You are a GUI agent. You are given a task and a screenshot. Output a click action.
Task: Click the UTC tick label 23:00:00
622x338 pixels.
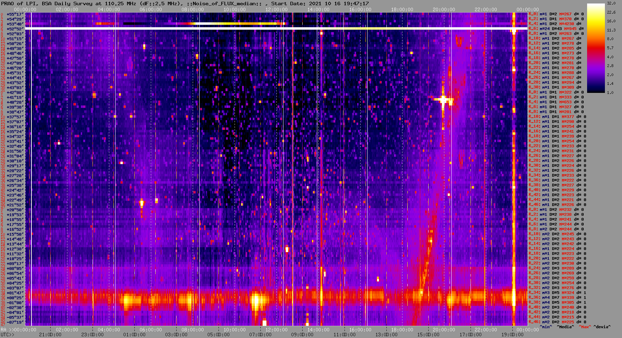pyautogui.click(x=92, y=335)
